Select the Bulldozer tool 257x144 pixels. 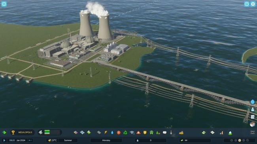(x=181, y=133)
